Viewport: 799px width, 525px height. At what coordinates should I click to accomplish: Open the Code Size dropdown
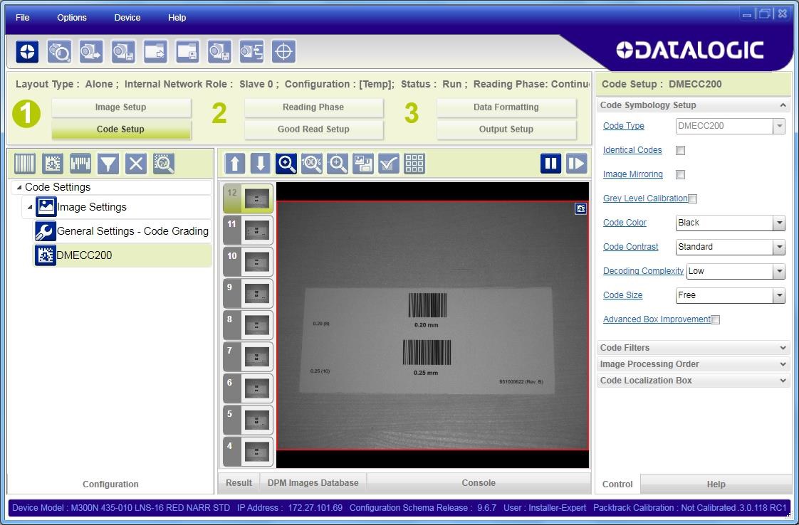tap(730, 295)
